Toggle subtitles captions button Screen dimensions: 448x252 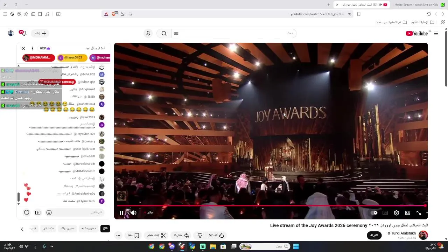[x=385, y=213]
